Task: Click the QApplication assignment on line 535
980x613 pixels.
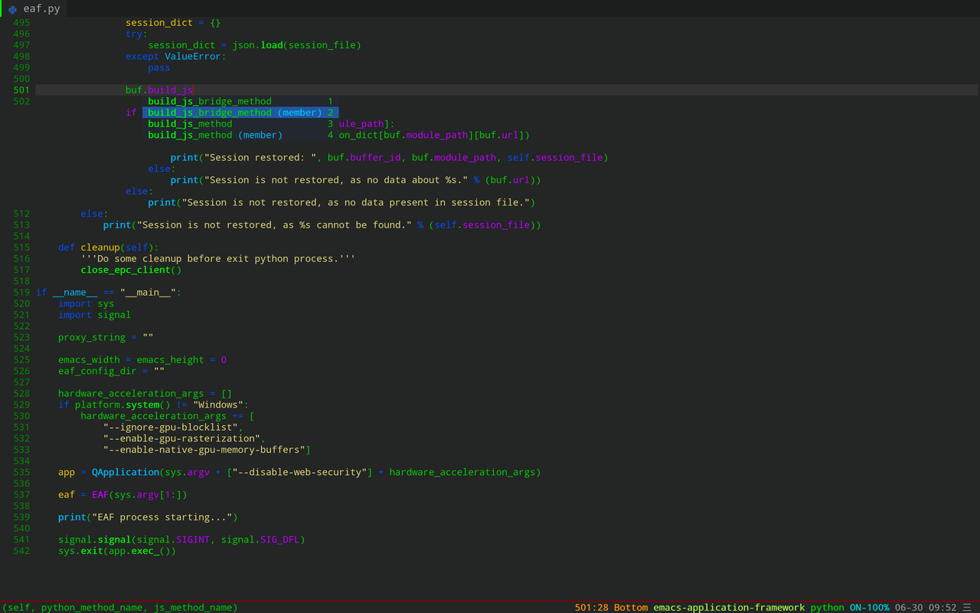Action: tap(299, 473)
